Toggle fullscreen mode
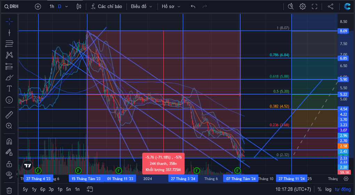The height and width of the screenshot is (195, 355). [314, 7]
